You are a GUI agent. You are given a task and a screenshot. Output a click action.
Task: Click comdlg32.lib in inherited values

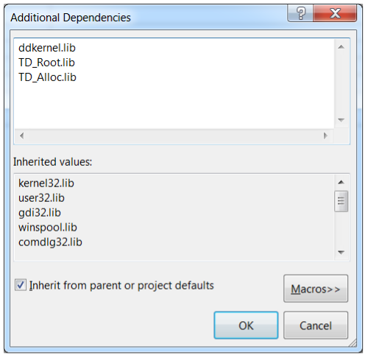tap(50, 242)
